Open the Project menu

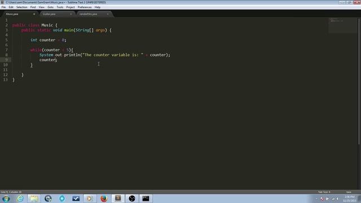click(71, 7)
